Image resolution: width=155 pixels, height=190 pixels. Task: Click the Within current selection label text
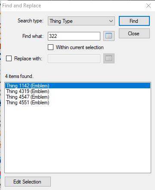(x=80, y=47)
